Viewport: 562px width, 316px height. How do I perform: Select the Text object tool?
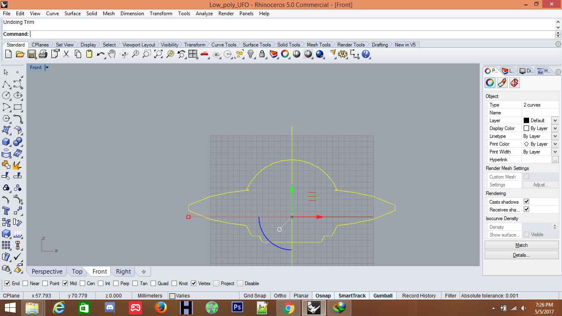tap(6, 211)
